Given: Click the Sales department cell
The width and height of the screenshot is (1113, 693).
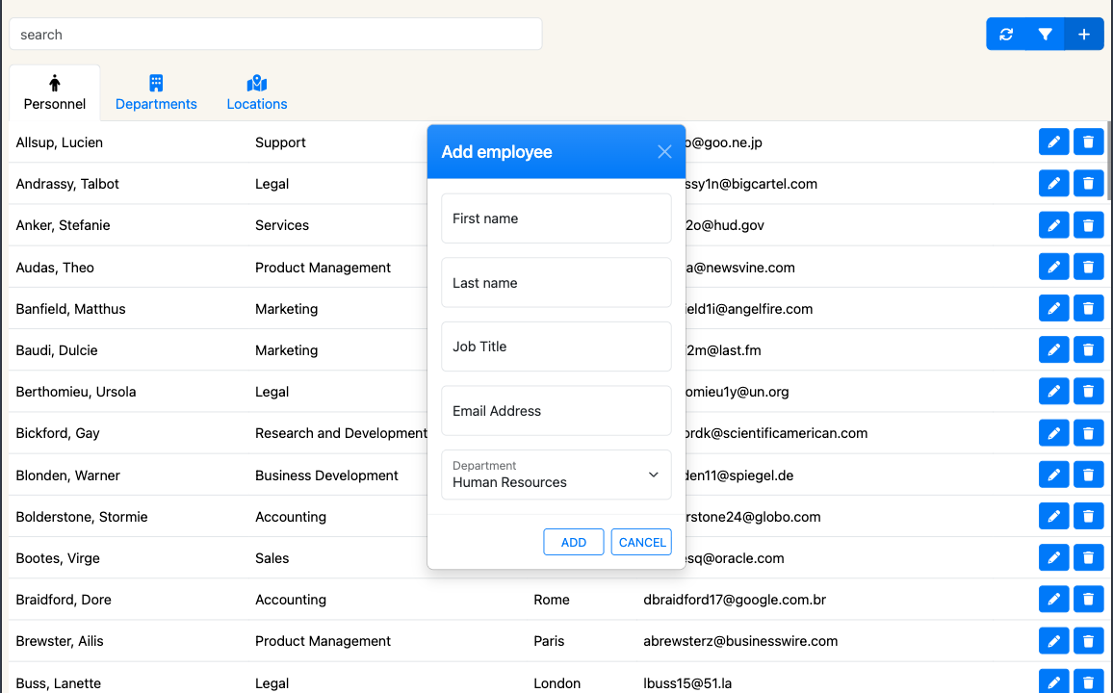Looking at the screenshot, I should click(272, 558).
